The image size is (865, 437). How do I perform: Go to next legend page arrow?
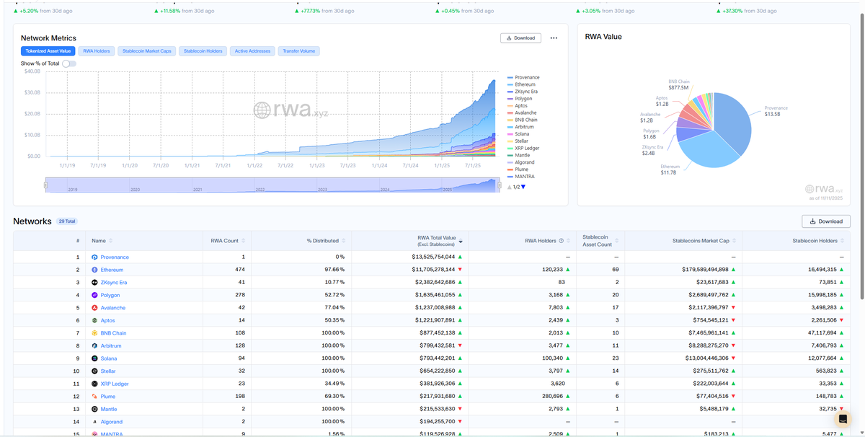coord(523,187)
